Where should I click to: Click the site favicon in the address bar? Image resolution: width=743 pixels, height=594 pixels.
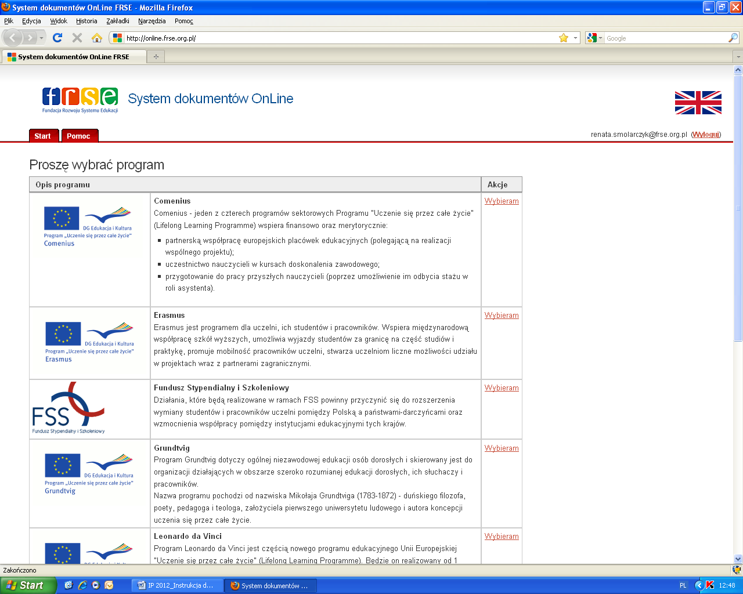coord(118,38)
